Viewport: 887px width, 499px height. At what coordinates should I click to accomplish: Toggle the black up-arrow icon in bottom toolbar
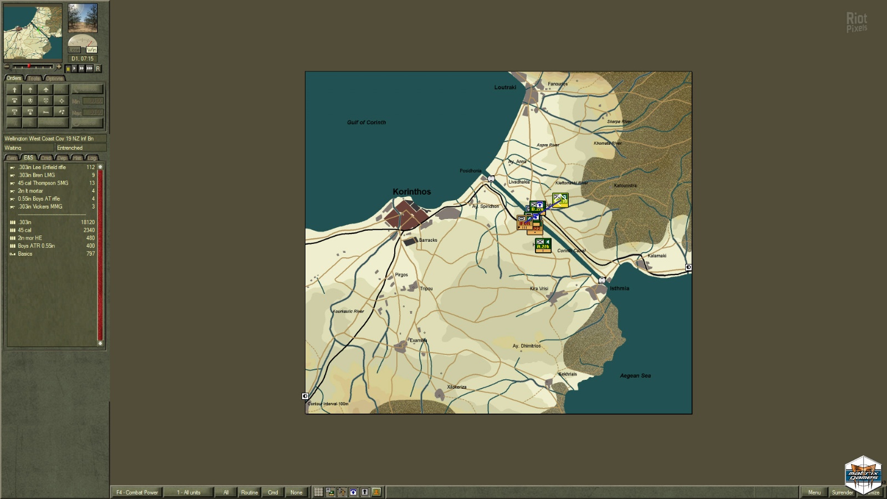coord(365,492)
